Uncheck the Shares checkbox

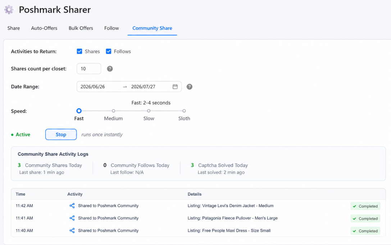[x=79, y=51]
